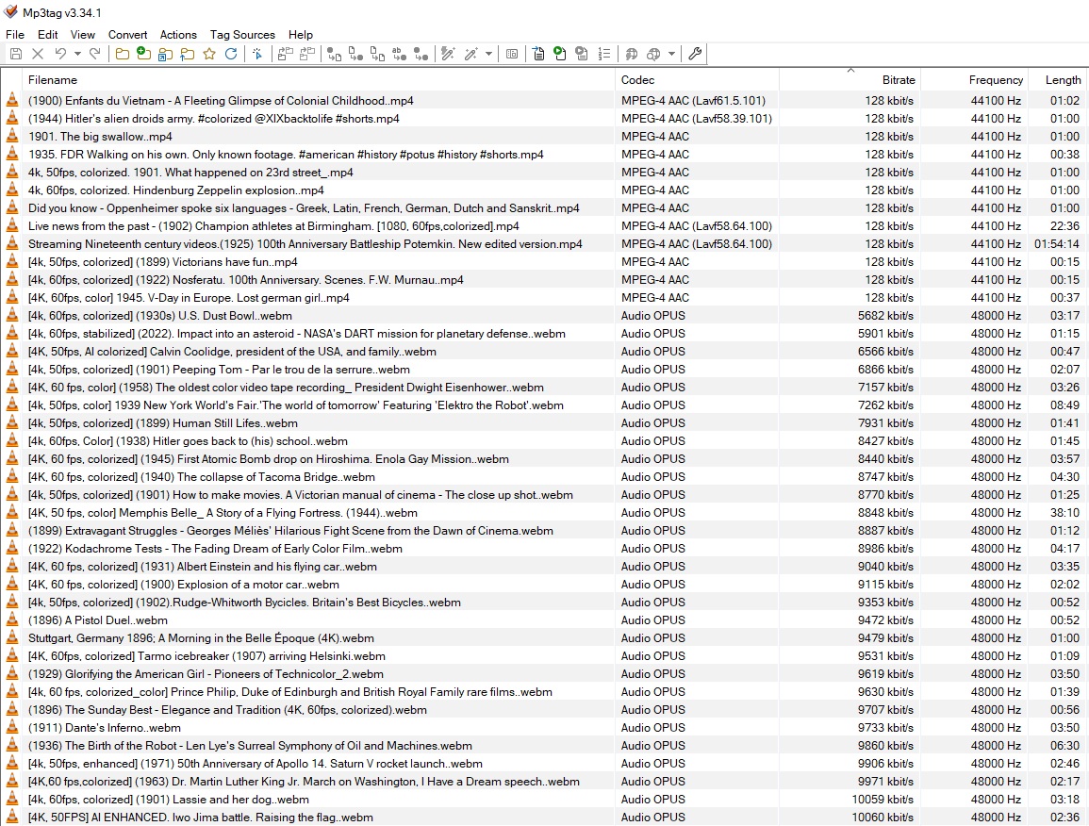Remove tag using the X toolbar icon
The image size is (1089, 826).
(x=39, y=54)
